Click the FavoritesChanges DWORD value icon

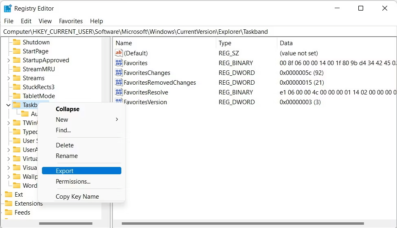[118, 72]
